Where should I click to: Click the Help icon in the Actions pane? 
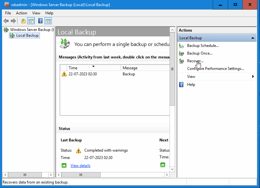(x=181, y=84)
